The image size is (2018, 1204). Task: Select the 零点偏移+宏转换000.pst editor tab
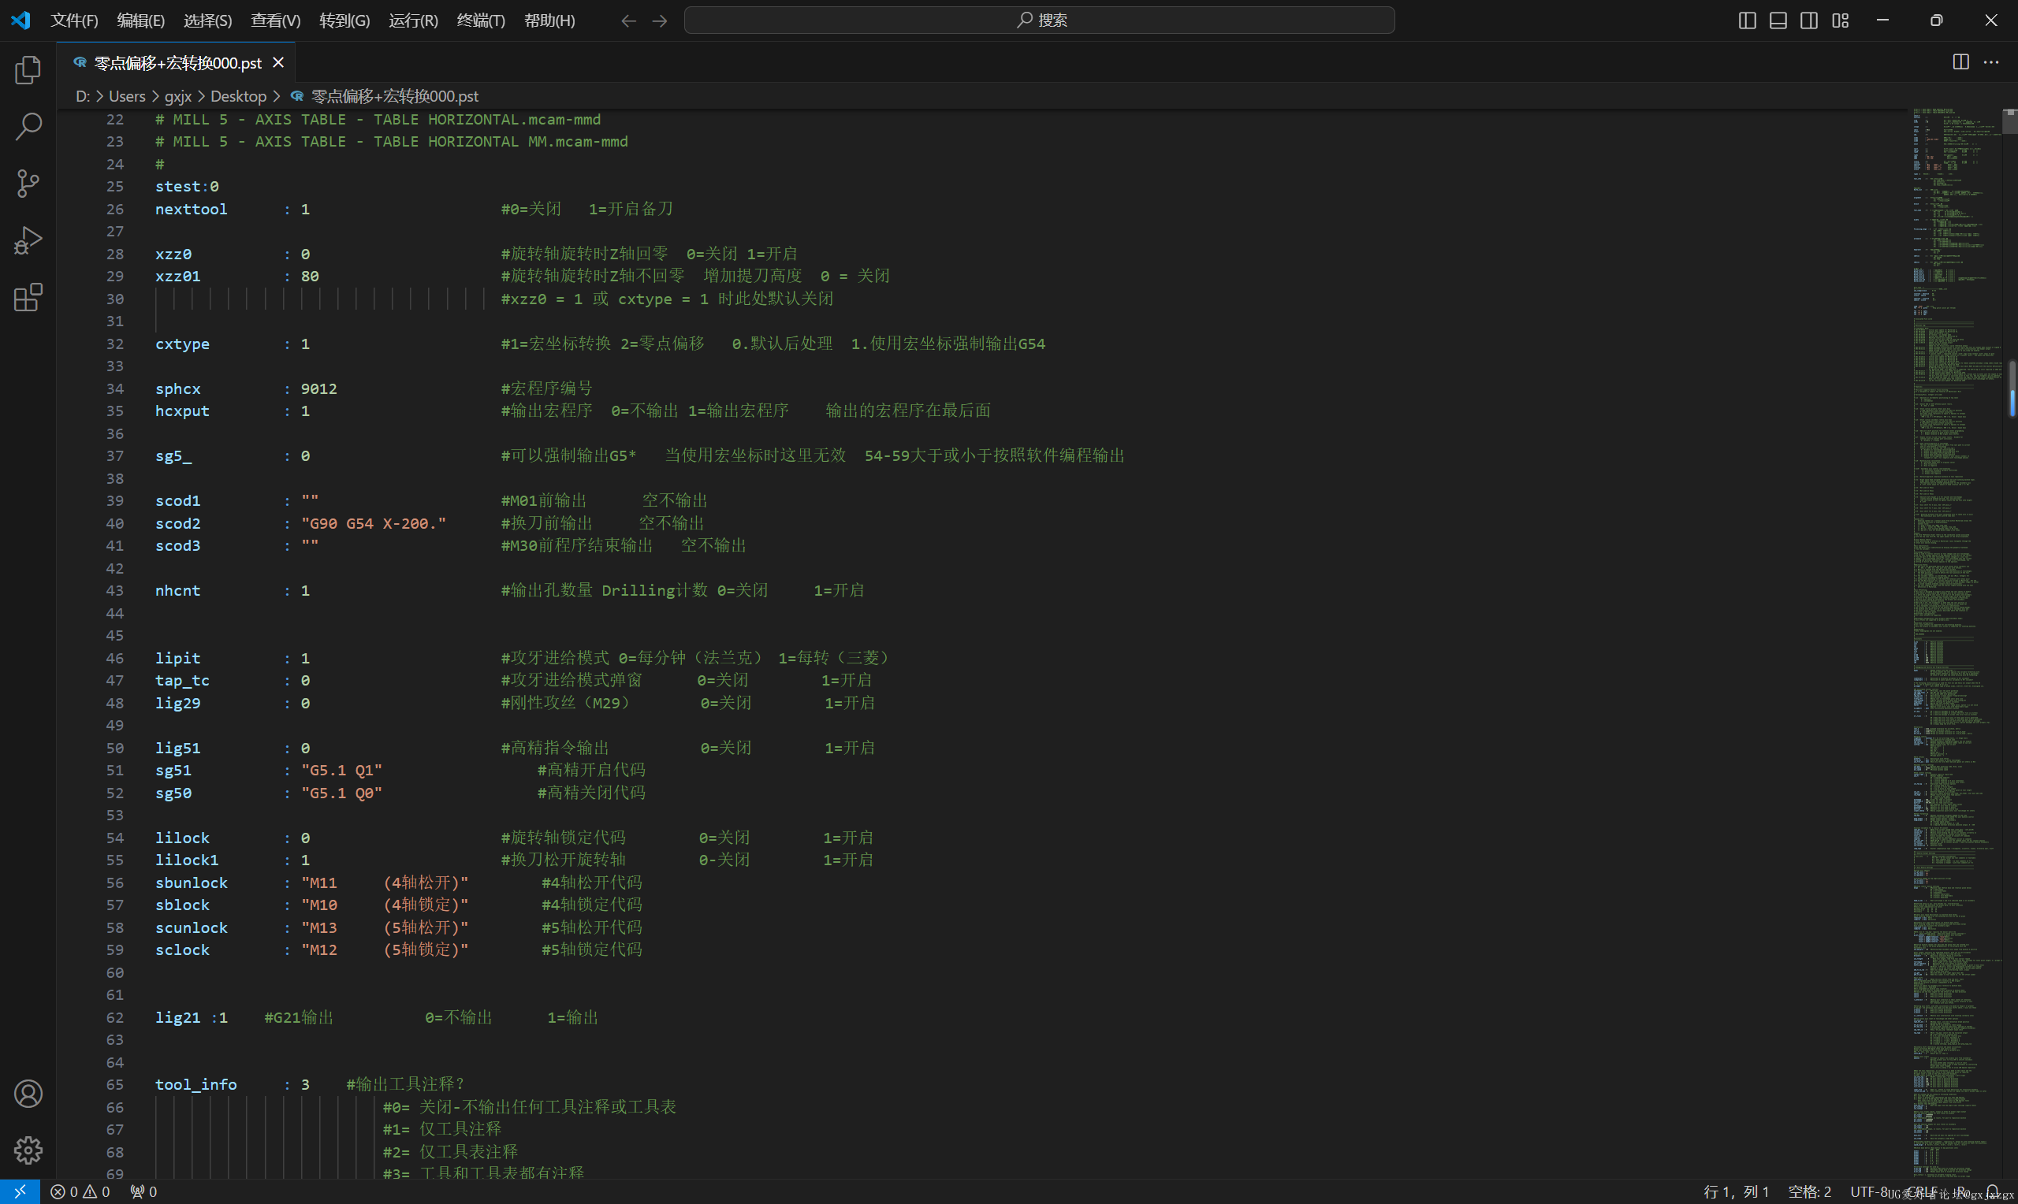pos(175,62)
